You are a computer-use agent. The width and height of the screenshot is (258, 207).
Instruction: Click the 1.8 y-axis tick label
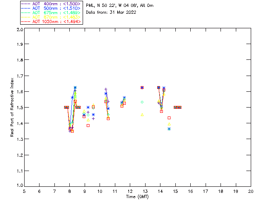click(20, 60)
